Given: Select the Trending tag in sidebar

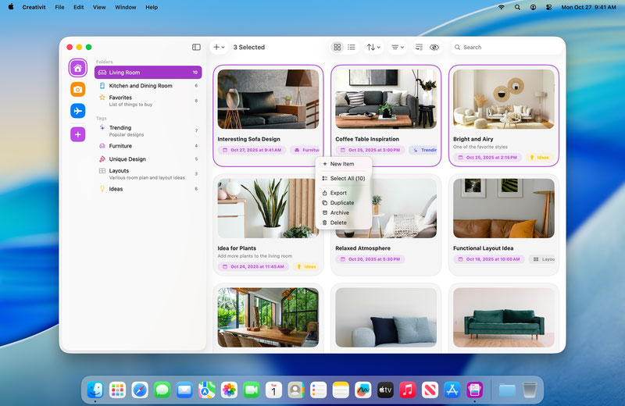Looking at the screenshot, I should (x=120, y=128).
